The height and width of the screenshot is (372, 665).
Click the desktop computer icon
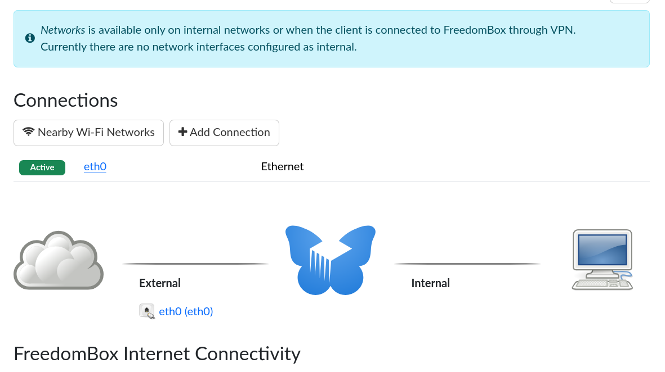(602, 259)
